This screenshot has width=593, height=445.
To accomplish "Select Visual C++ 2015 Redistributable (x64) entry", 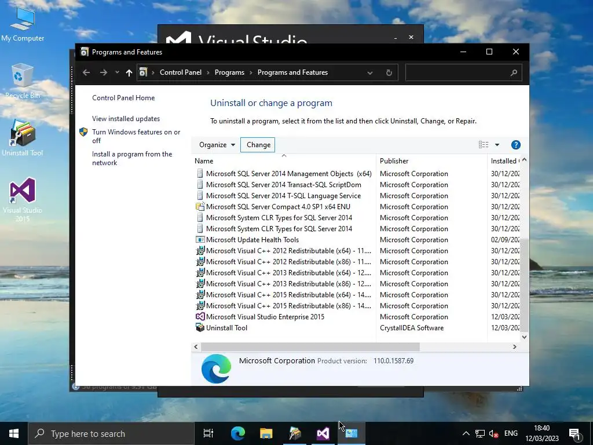I will point(288,295).
